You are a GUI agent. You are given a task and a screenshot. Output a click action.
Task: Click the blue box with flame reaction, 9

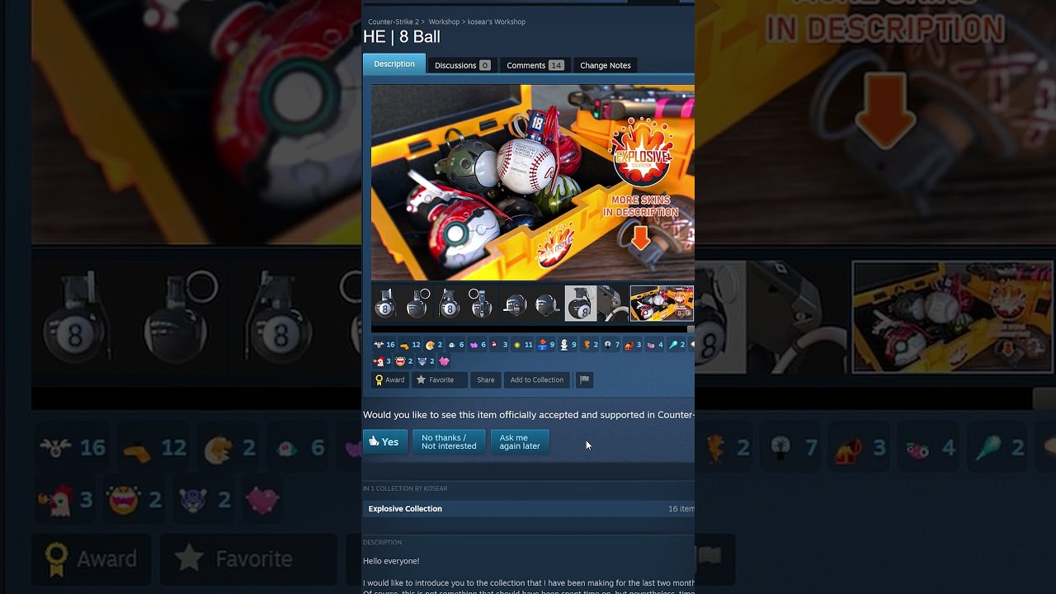[x=545, y=345]
